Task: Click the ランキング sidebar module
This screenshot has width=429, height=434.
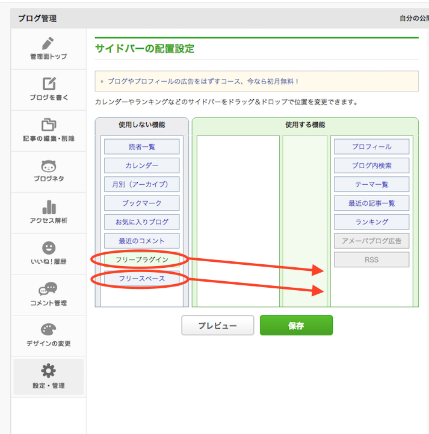Action: (x=371, y=222)
